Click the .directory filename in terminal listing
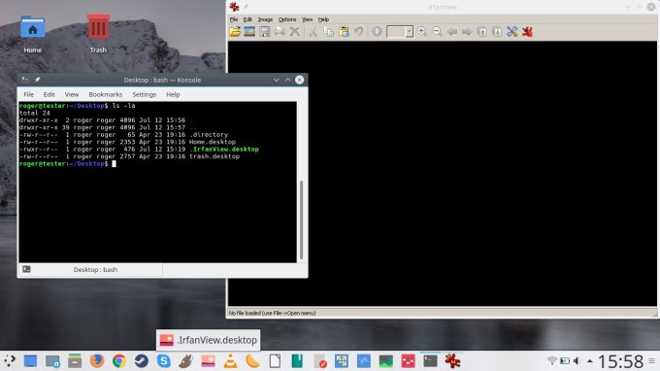This screenshot has height=371, width=660. coord(209,135)
